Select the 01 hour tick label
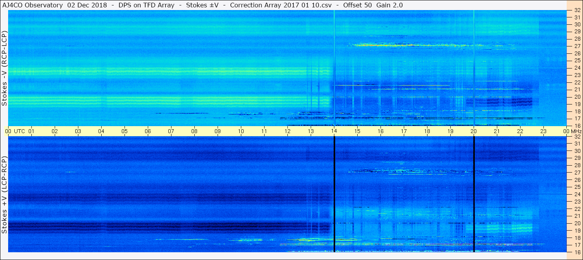This screenshot has width=583, height=260. coord(31,131)
